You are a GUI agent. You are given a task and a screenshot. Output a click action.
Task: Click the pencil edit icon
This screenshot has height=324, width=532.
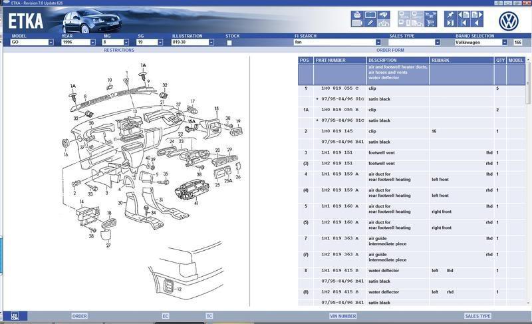pyautogui.click(x=370, y=23)
